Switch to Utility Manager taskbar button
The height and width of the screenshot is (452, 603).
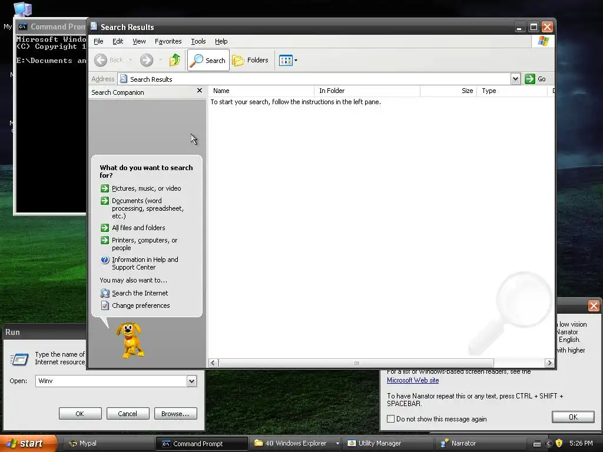click(x=389, y=443)
